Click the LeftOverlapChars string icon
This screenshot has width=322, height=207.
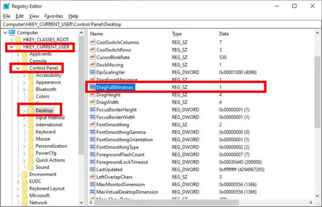pyautogui.click(x=93, y=177)
